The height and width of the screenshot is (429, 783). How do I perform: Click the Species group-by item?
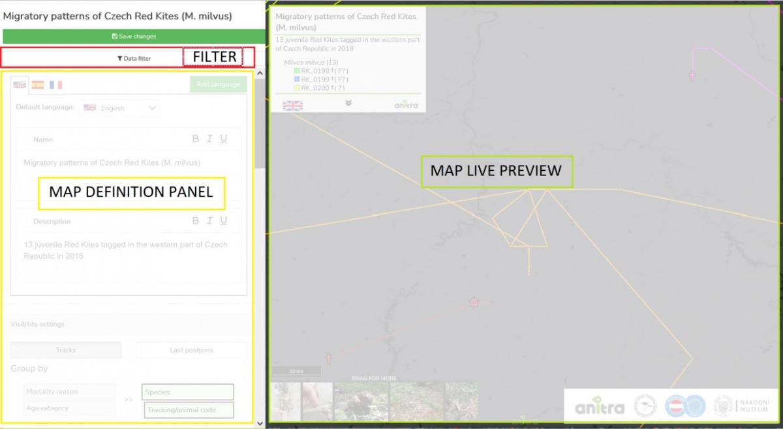pos(188,392)
